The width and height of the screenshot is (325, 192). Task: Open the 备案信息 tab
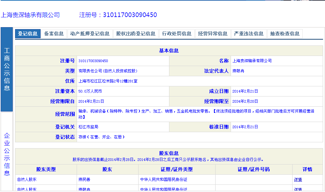point(54,34)
